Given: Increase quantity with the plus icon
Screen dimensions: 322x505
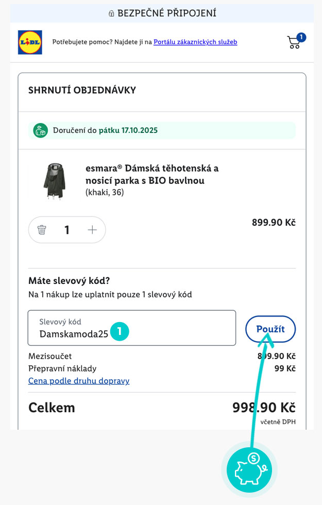Looking at the screenshot, I should click(x=92, y=230).
